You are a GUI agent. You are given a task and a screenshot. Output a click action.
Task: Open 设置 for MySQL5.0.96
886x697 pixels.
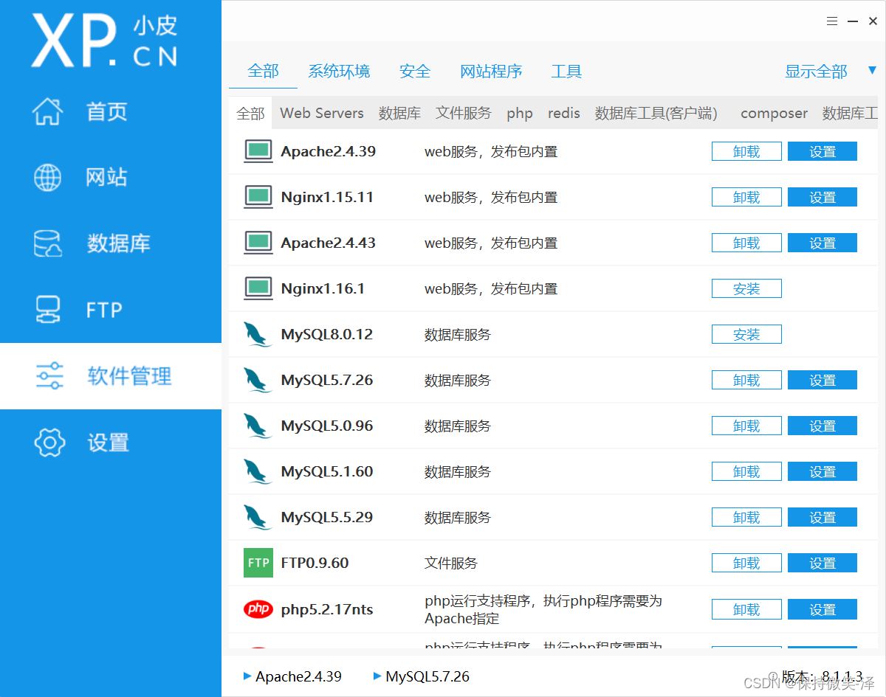(x=823, y=426)
